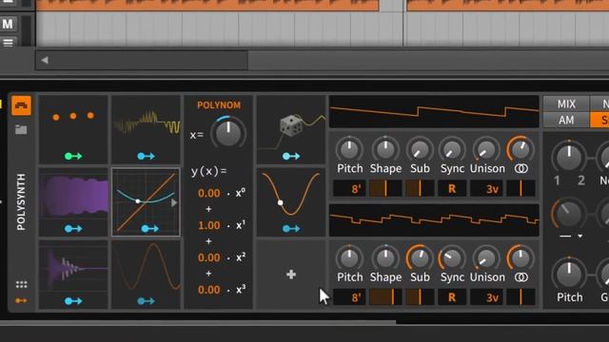Toggle oscillator 1 retrigger R button
The height and width of the screenshot is (342, 609).
point(452,189)
